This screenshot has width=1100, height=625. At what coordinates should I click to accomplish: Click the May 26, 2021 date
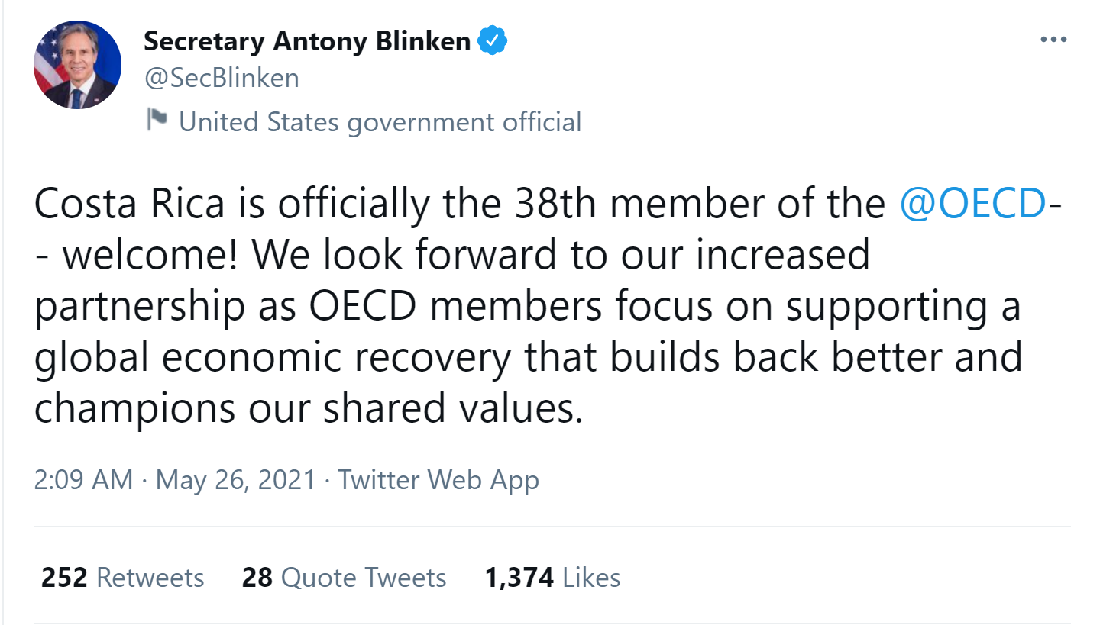pos(235,480)
